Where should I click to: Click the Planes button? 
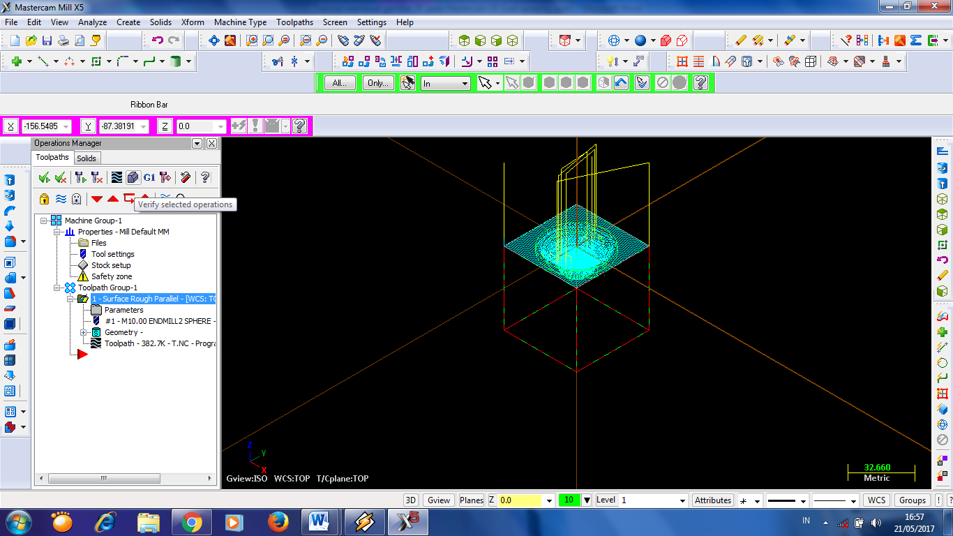click(x=472, y=500)
